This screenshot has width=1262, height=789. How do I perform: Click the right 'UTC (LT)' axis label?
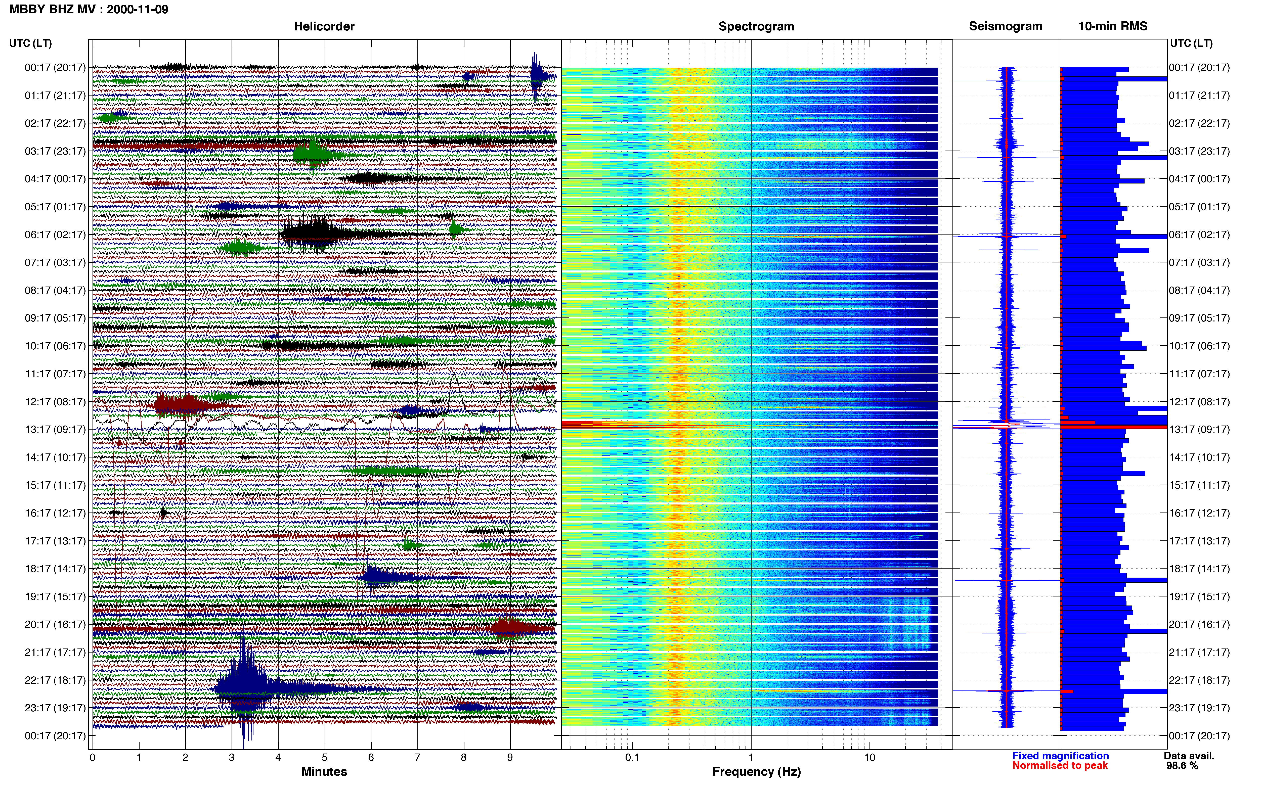click(x=1191, y=43)
